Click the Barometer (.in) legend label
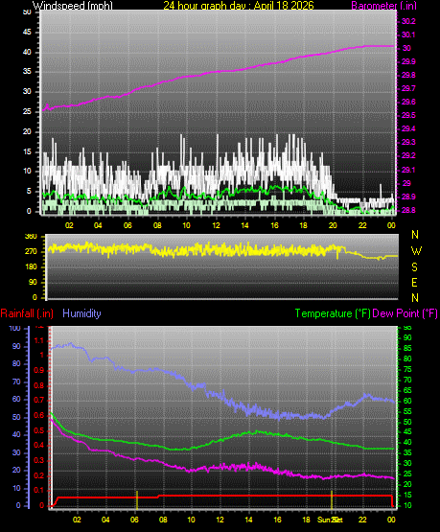The image size is (440, 532). tap(383, 6)
